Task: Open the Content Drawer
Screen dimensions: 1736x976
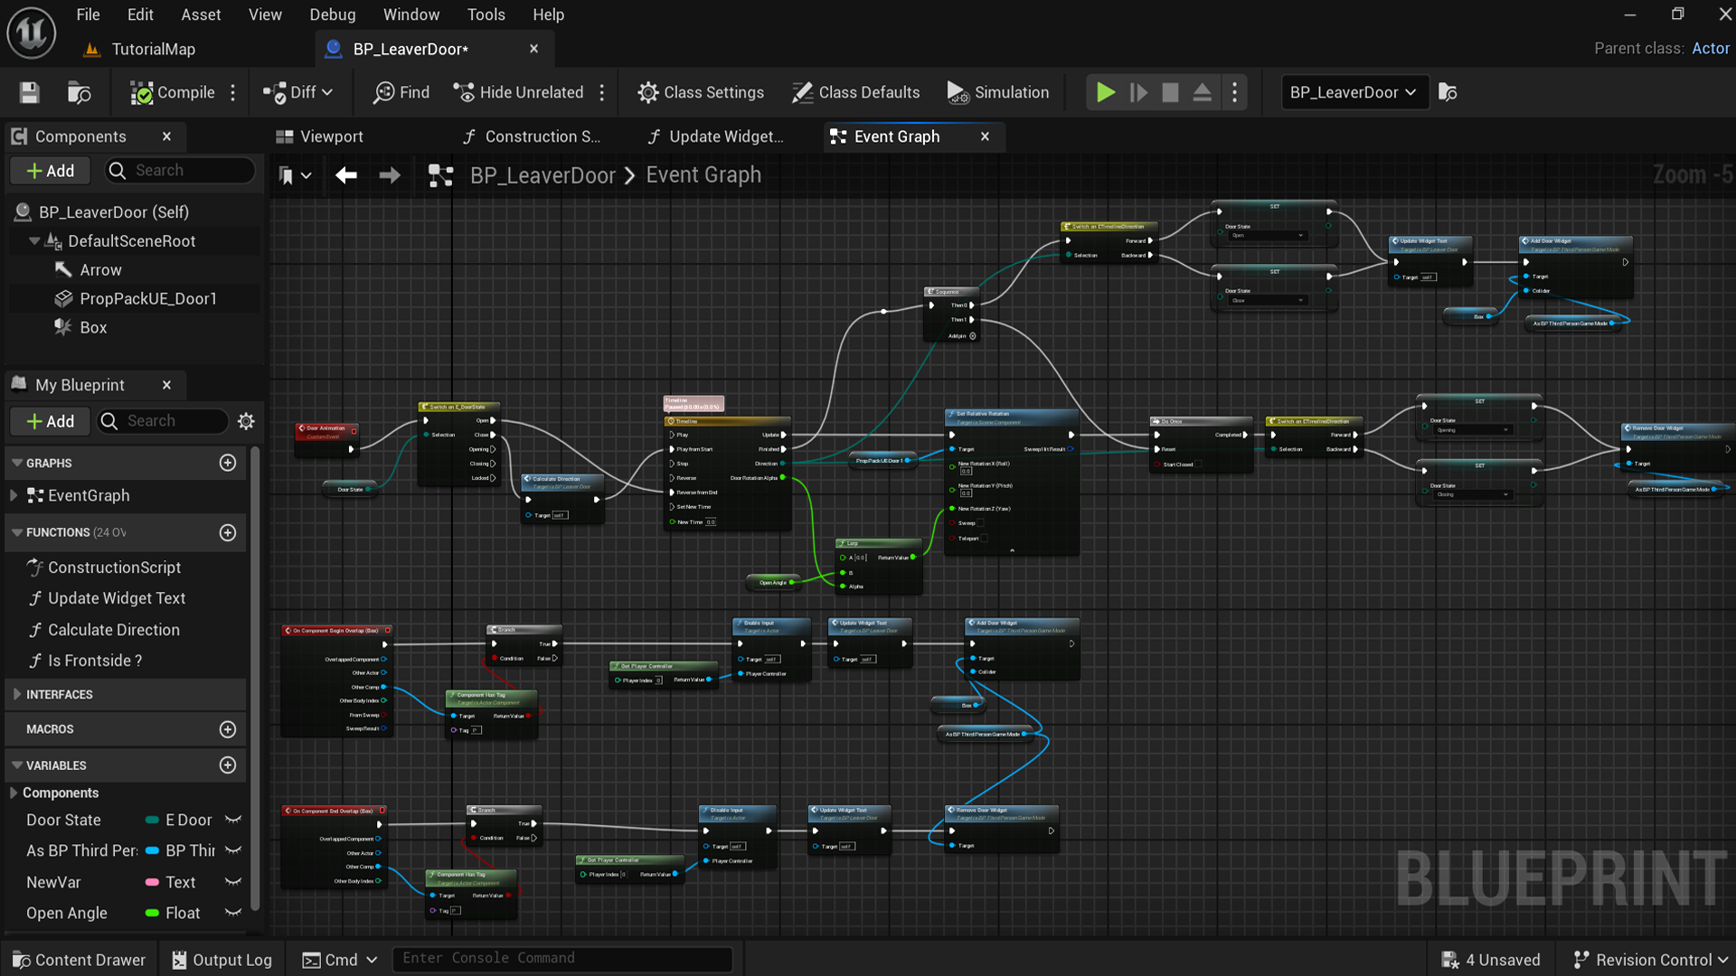Action: [79, 959]
